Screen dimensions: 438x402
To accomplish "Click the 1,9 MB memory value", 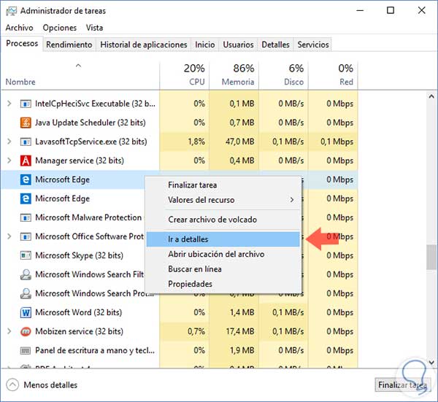I will pos(242,351).
